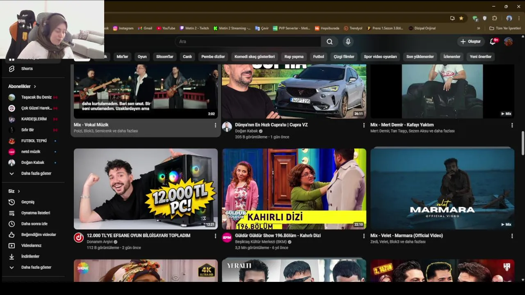
Task: Play the 12.000 TL PC video thumbnail
Action: [x=146, y=189]
